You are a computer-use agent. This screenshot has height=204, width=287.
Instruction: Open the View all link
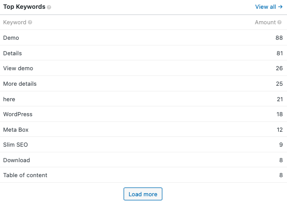[269, 7]
